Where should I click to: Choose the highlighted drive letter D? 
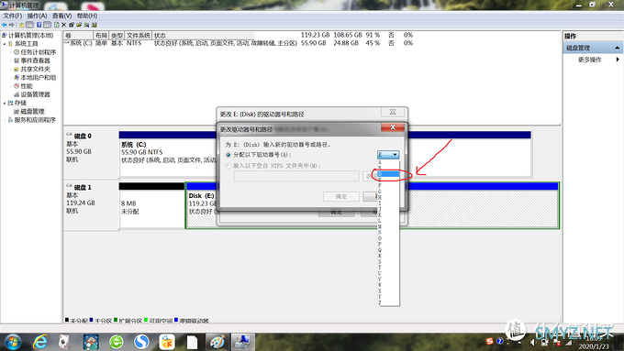[388, 174]
